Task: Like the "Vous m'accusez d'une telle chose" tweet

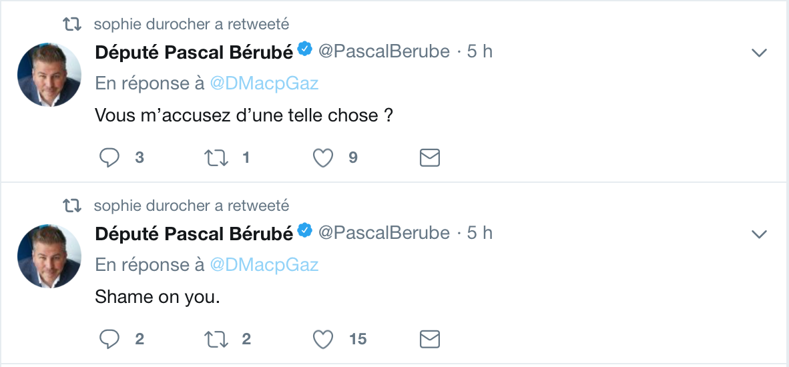Action: click(x=323, y=158)
